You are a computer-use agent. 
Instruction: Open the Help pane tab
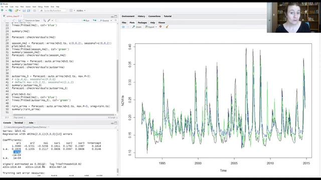152,22
